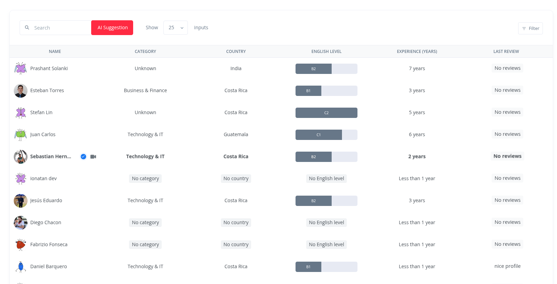The image size is (557, 284).
Task: Open Diego Chacon's name link
Action: 46,222
